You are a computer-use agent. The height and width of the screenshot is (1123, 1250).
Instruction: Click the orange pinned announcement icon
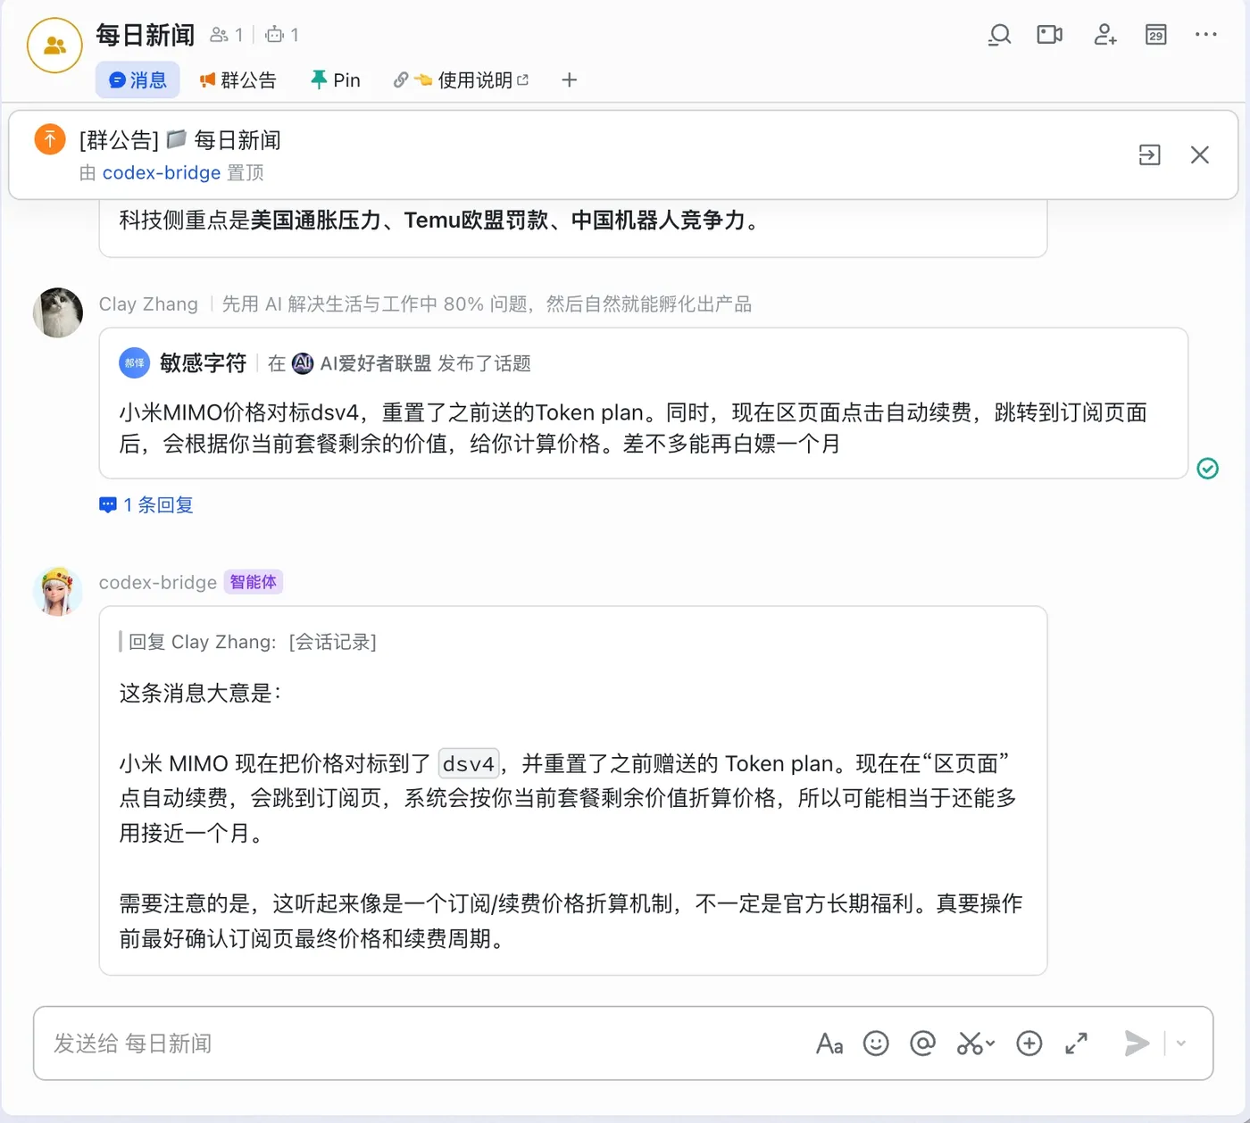(x=50, y=139)
